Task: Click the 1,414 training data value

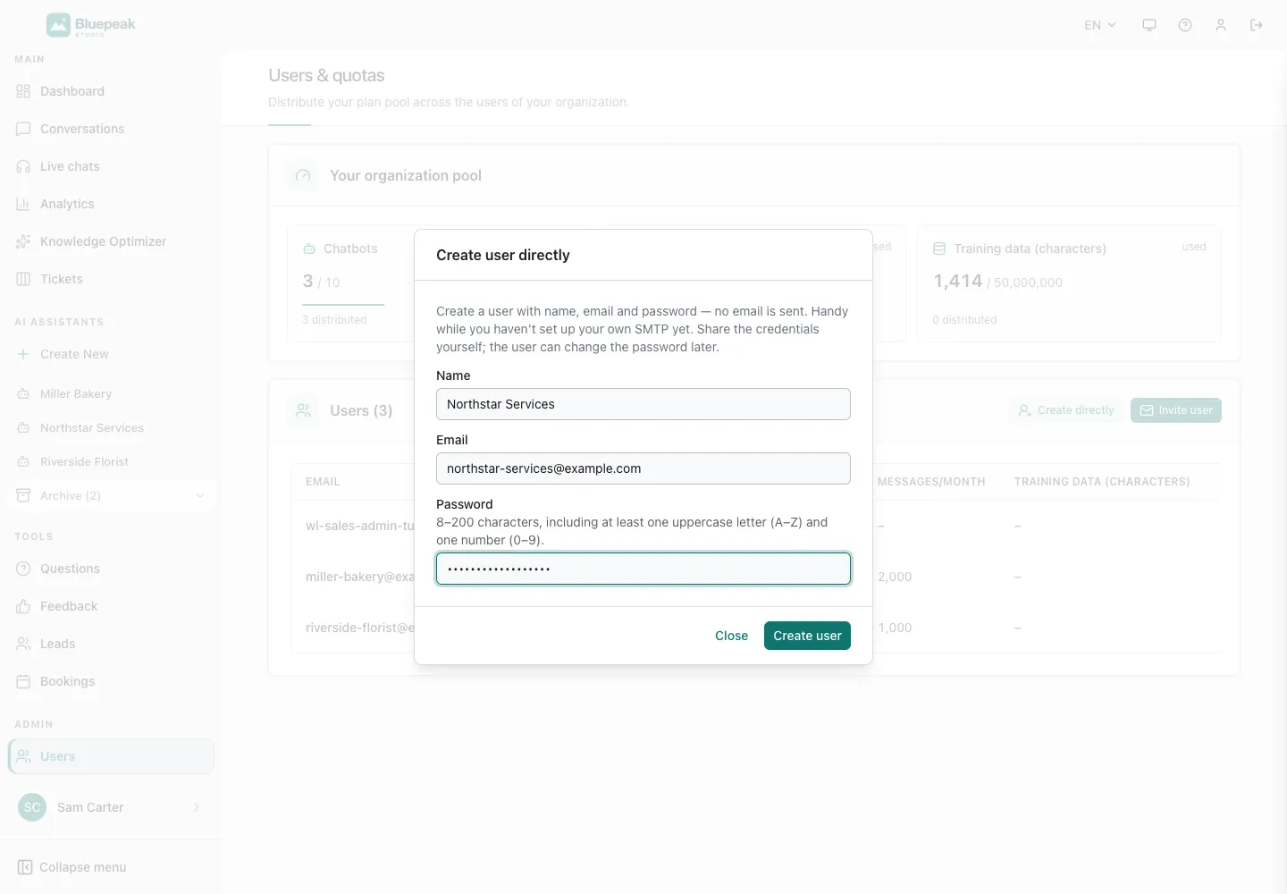Action: 958,282
